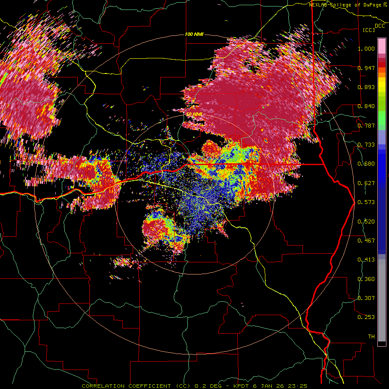Screen dimensions: 389x389
Task: Click the 50 NMI range ring label
Action: click(x=194, y=114)
